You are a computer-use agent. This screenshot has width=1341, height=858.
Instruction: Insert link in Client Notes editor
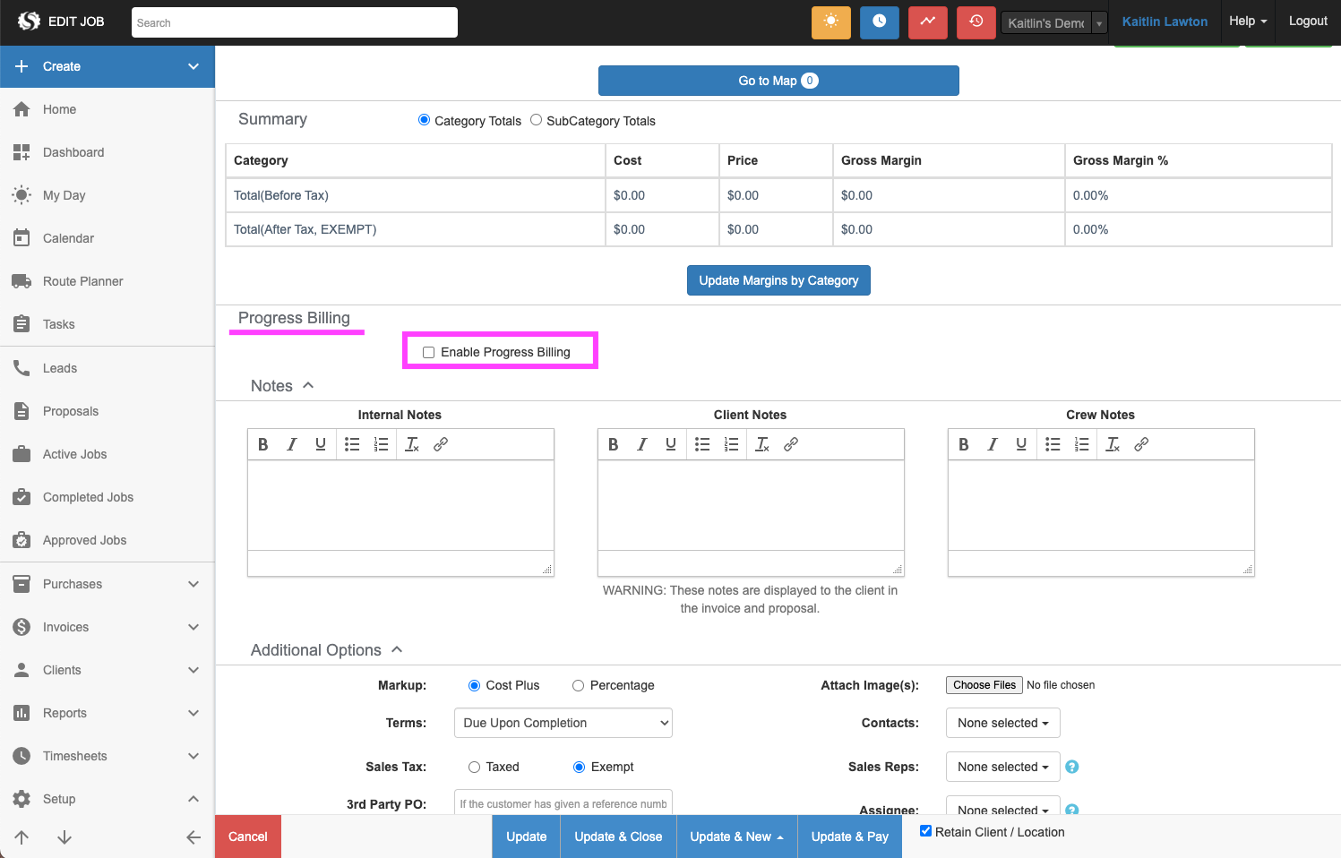pyautogui.click(x=791, y=444)
